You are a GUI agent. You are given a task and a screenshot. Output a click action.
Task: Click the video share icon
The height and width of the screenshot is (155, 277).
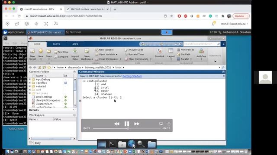pos(169,124)
